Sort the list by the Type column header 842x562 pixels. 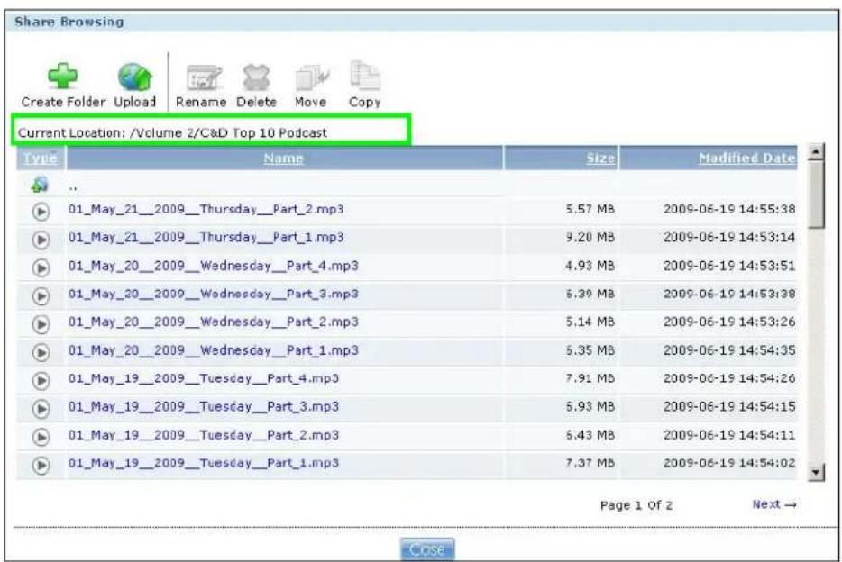[x=41, y=159]
